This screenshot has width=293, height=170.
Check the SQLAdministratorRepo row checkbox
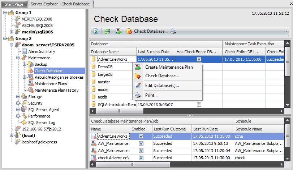click(199, 105)
